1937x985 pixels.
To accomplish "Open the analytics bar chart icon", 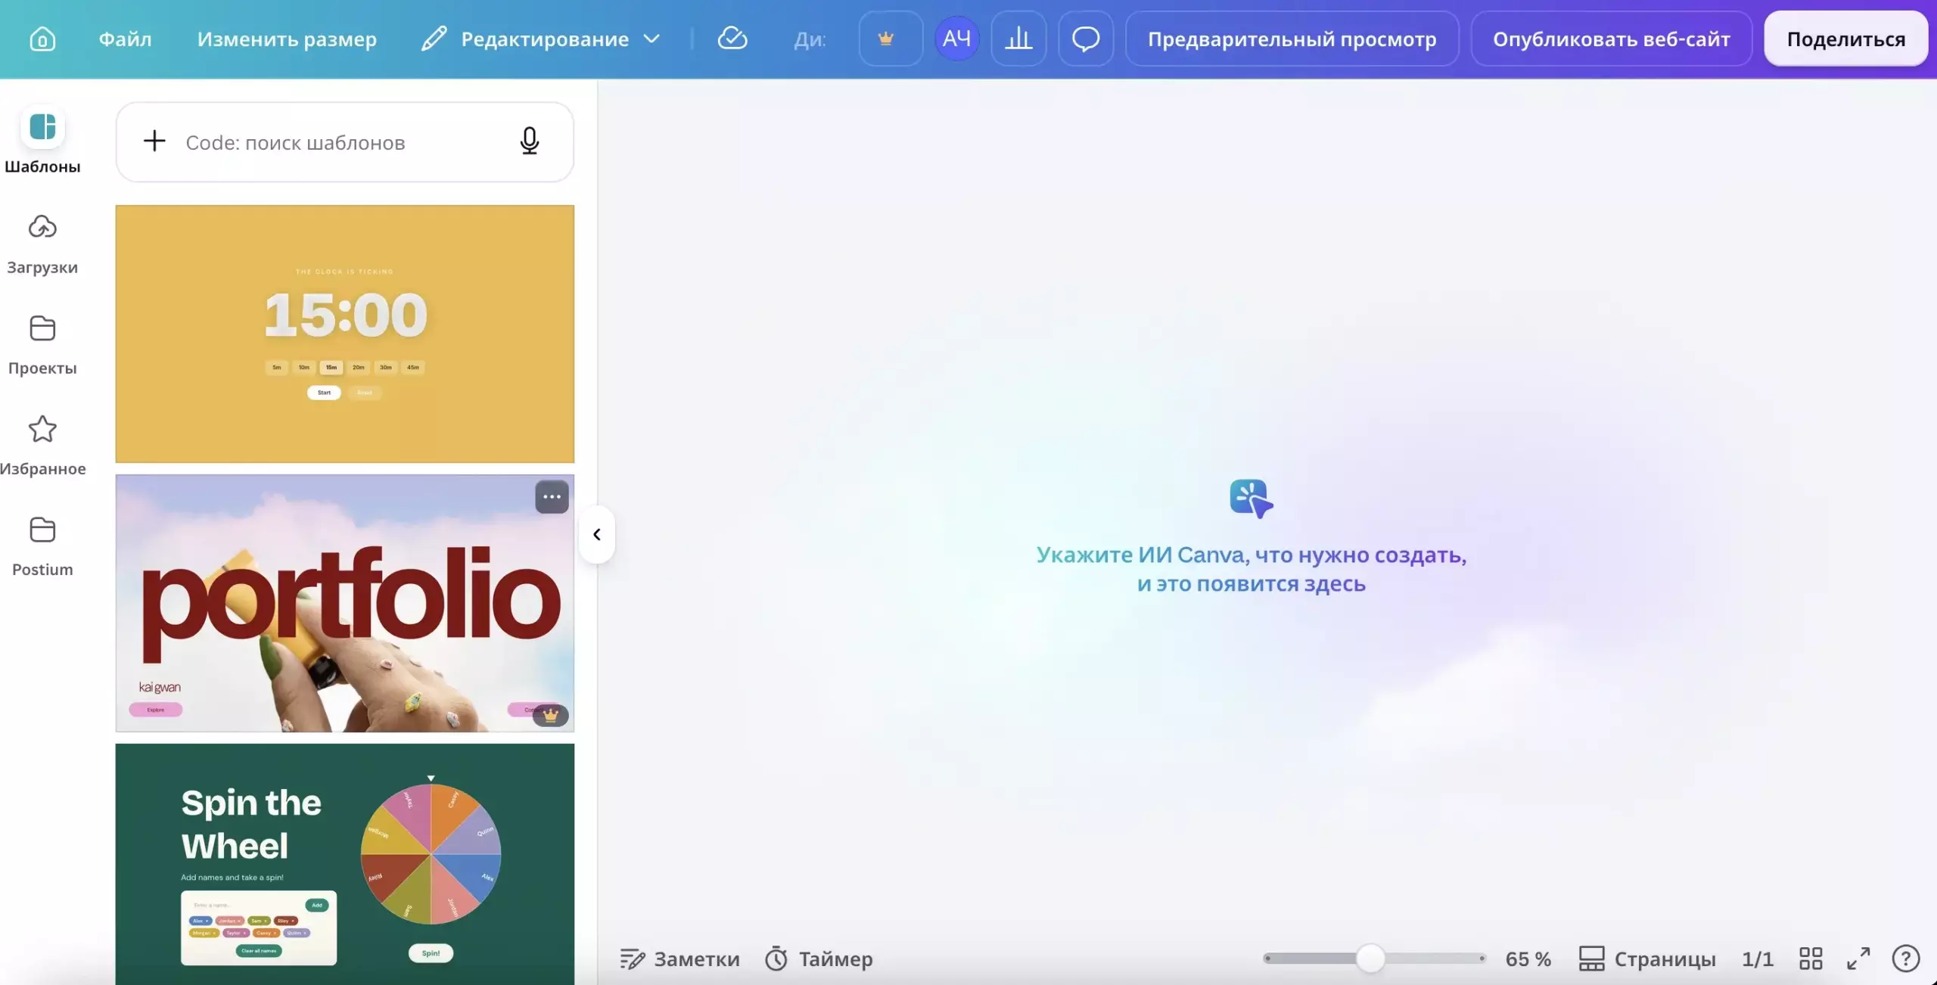I will pyautogui.click(x=1018, y=38).
